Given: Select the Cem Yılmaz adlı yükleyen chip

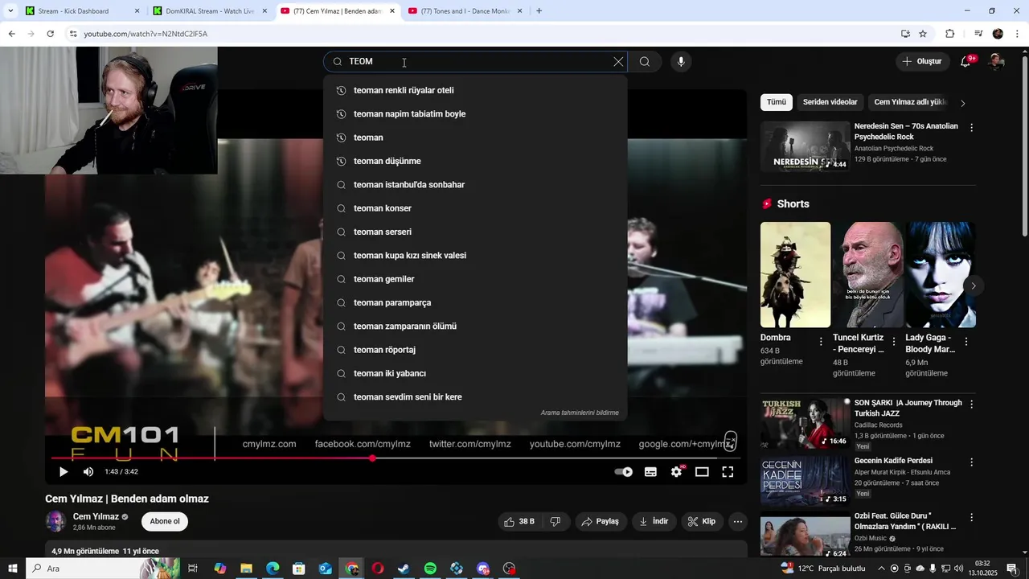Looking at the screenshot, I should pos(910,102).
